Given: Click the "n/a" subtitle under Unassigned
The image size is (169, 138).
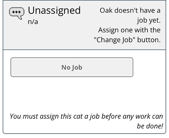Looking at the screenshot, I should [33, 22].
